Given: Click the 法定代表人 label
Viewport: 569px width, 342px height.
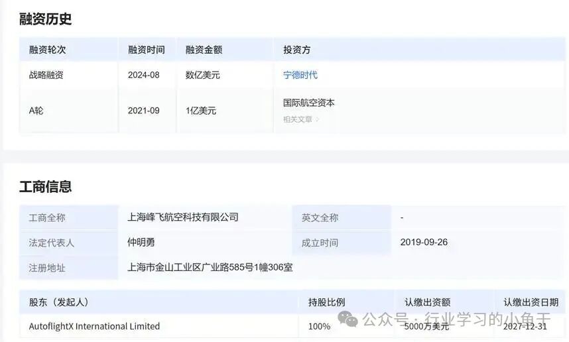Looking at the screenshot, I should click(x=52, y=243).
